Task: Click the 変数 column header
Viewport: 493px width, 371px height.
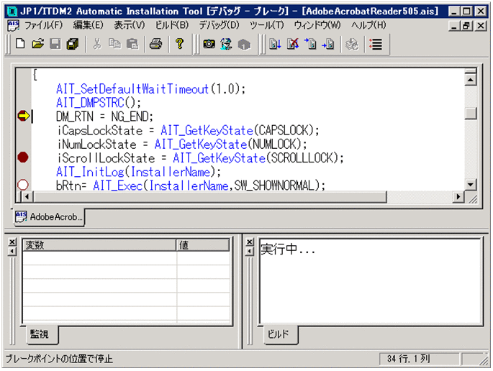Action: click(x=99, y=245)
